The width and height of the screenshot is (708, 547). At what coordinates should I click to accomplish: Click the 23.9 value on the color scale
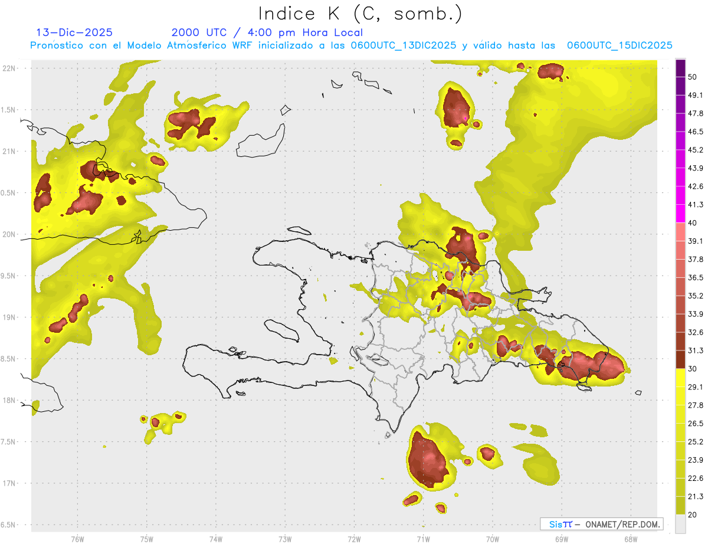[x=696, y=460]
